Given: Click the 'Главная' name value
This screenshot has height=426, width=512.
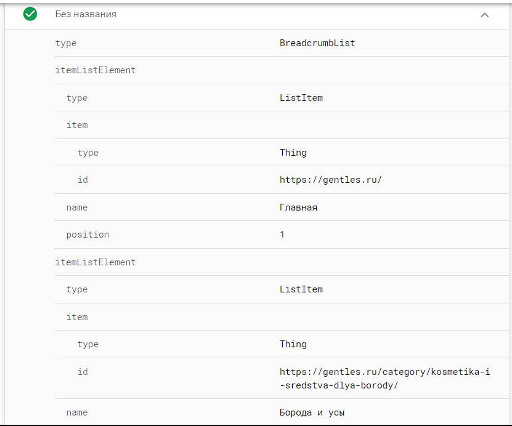Looking at the screenshot, I should coord(298,207).
